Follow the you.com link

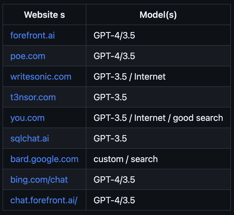coord(28,118)
